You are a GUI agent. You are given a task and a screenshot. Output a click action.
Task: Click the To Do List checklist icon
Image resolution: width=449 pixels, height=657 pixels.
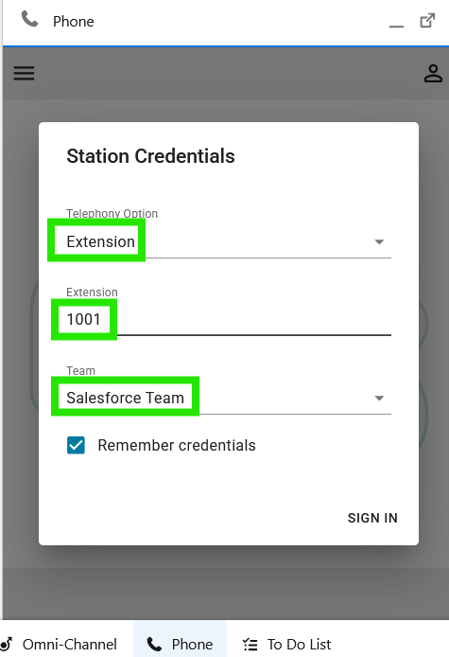pyautogui.click(x=250, y=644)
